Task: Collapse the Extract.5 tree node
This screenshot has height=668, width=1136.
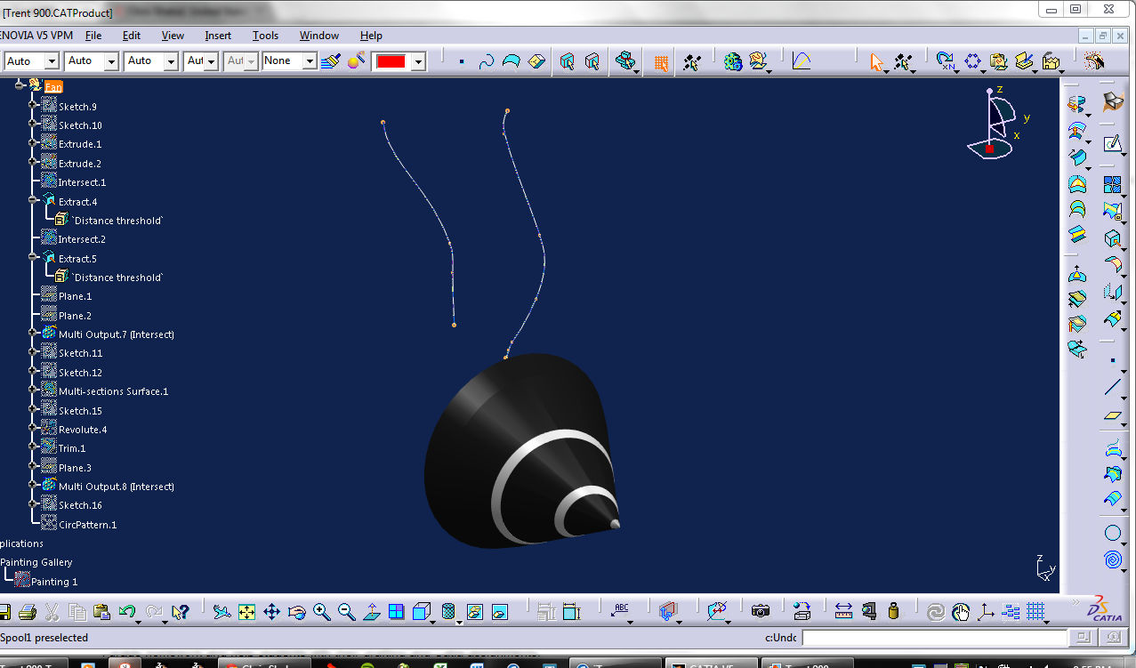Action: [x=33, y=257]
